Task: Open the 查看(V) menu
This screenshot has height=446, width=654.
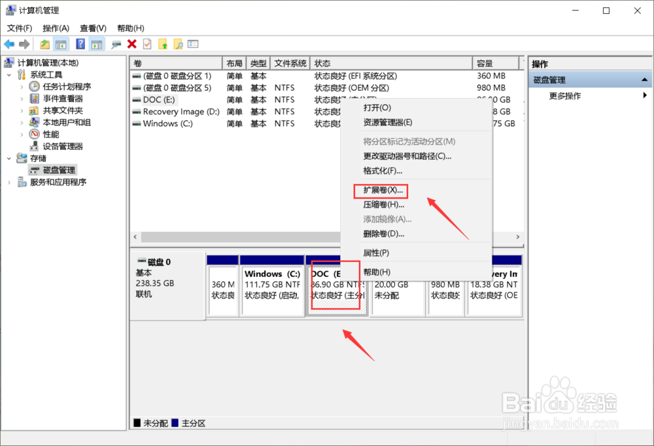Action: point(93,28)
